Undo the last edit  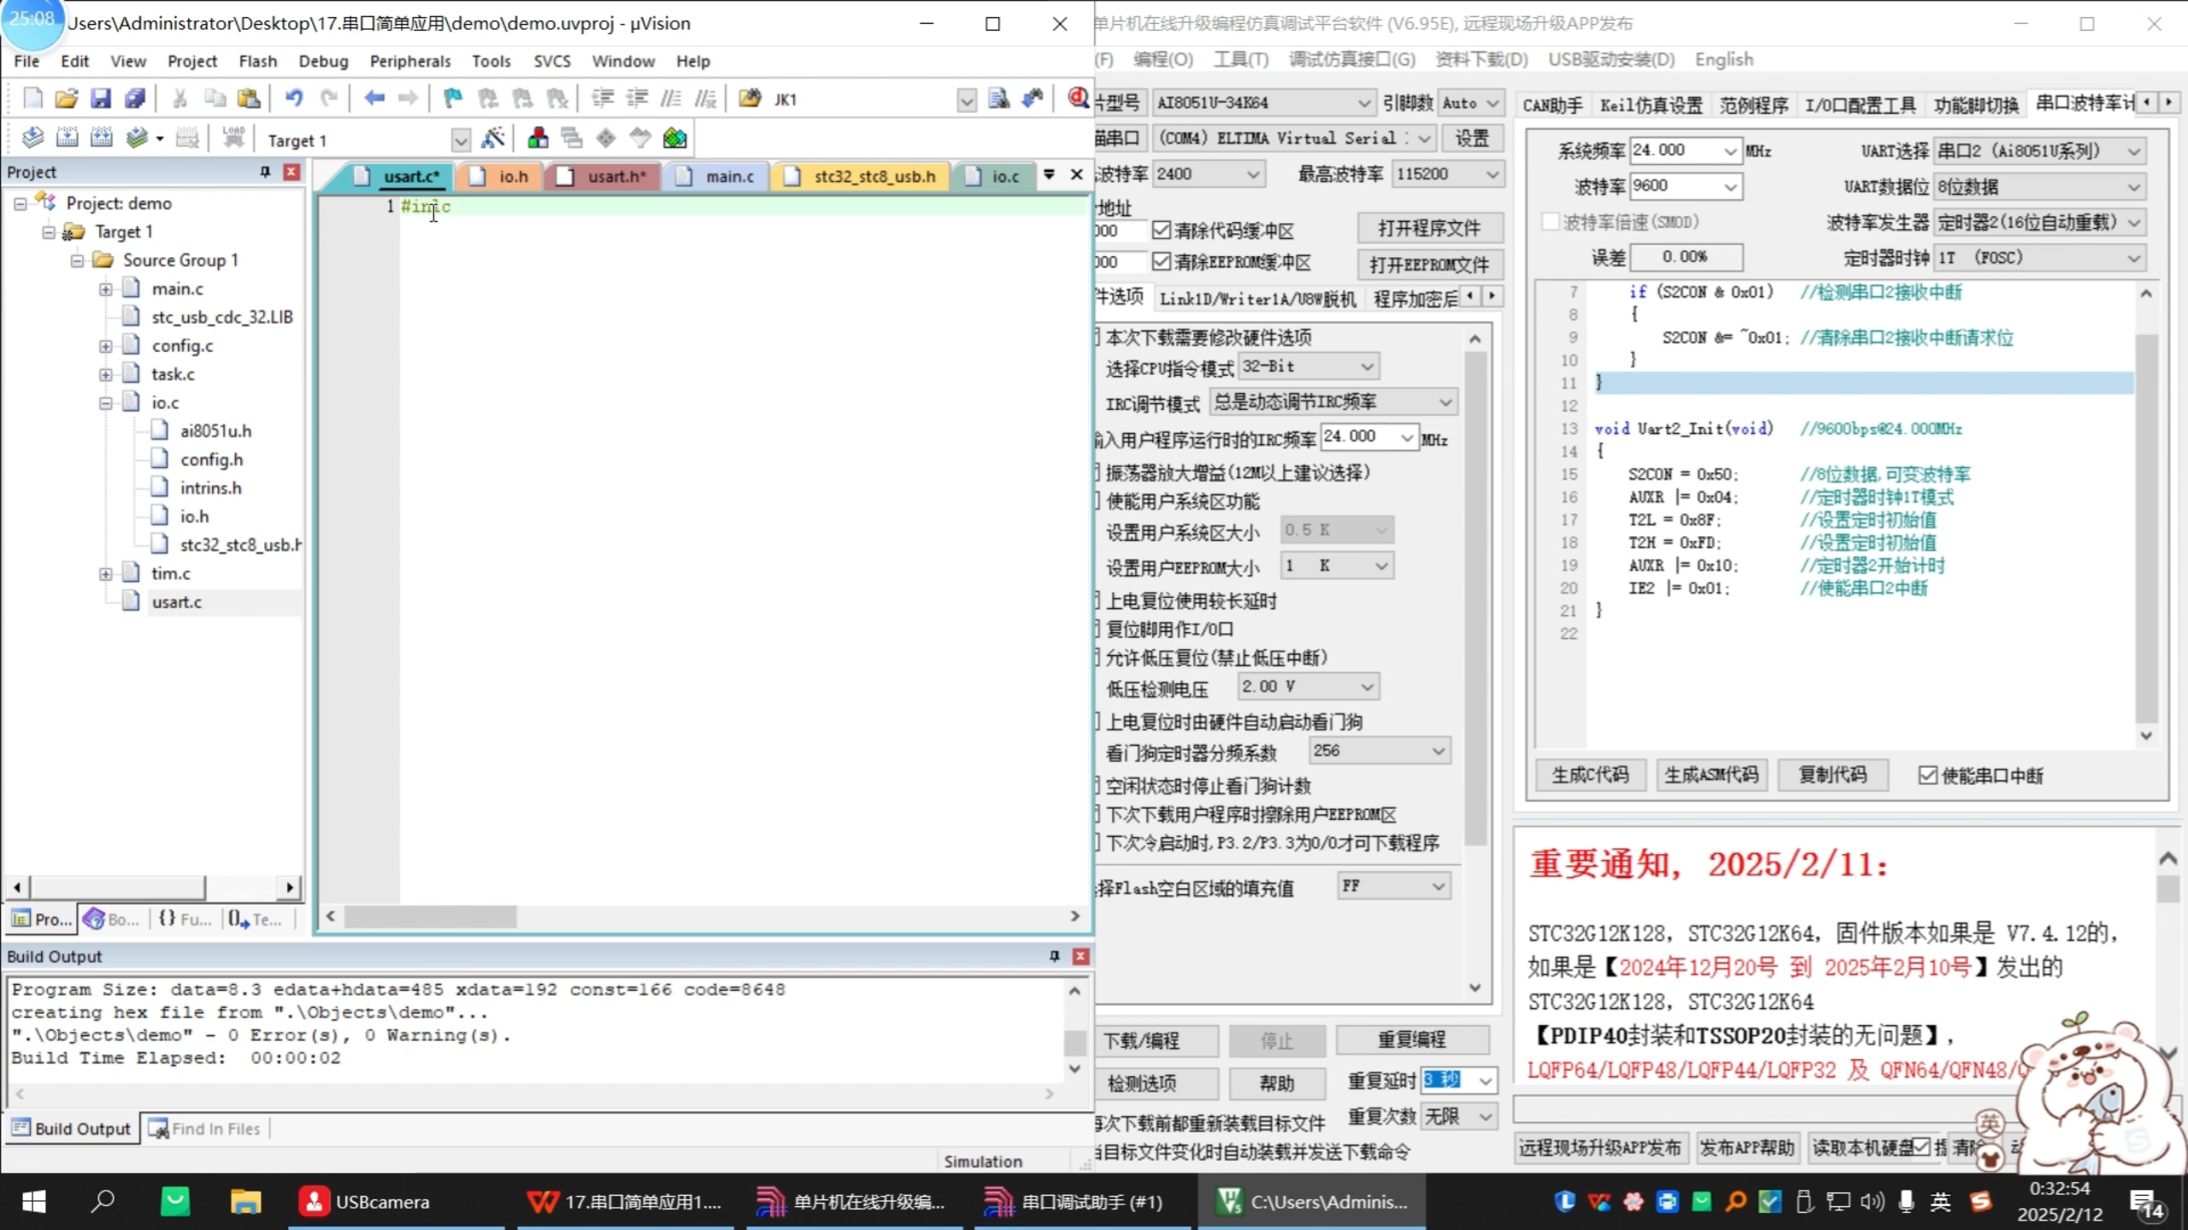click(x=294, y=97)
